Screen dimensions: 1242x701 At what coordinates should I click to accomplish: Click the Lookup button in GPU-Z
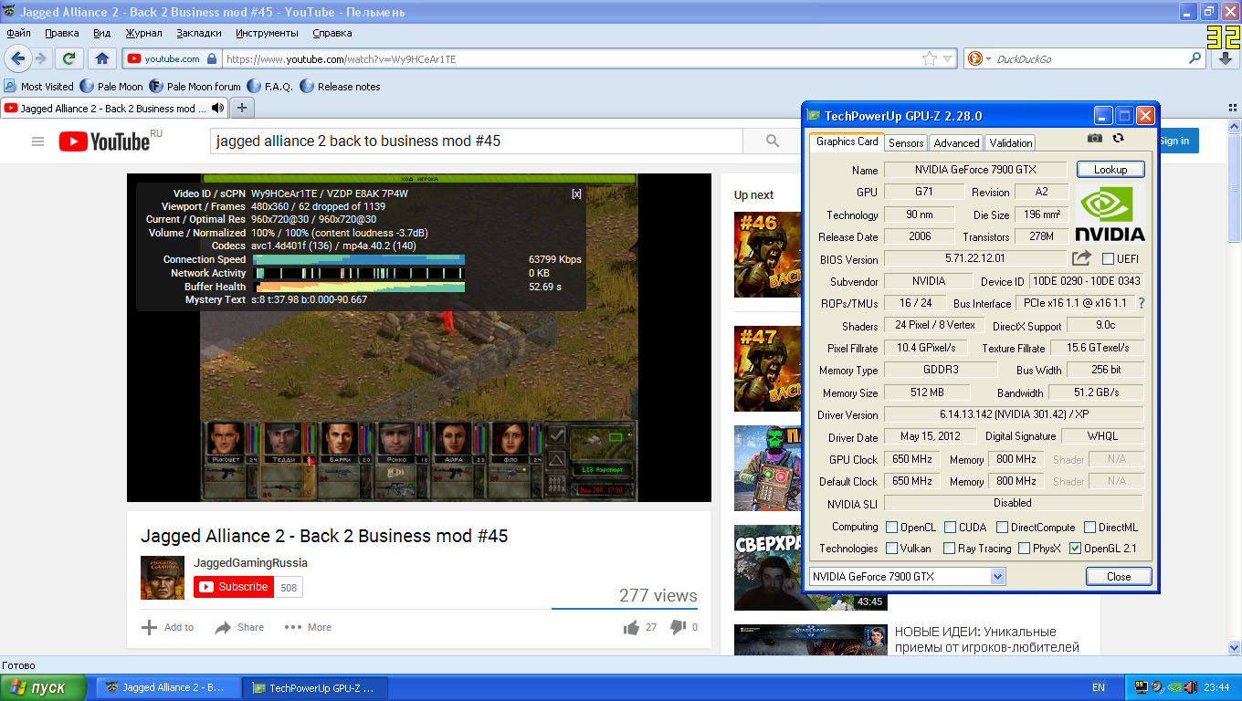click(x=1110, y=169)
